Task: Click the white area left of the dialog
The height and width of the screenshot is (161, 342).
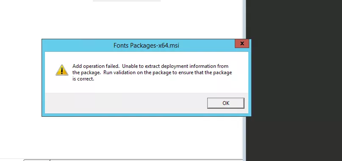Action: (x=21, y=78)
